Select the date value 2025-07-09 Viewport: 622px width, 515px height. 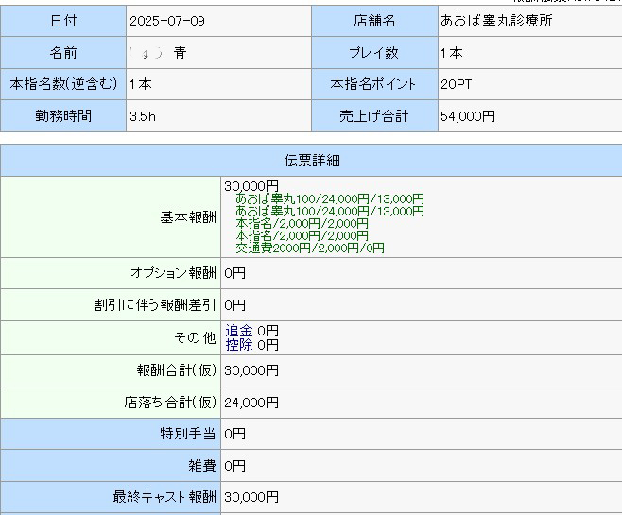pos(167,21)
